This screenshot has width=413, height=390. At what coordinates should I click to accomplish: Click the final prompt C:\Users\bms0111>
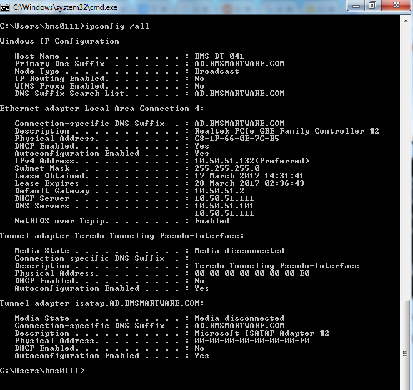tap(42, 371)
